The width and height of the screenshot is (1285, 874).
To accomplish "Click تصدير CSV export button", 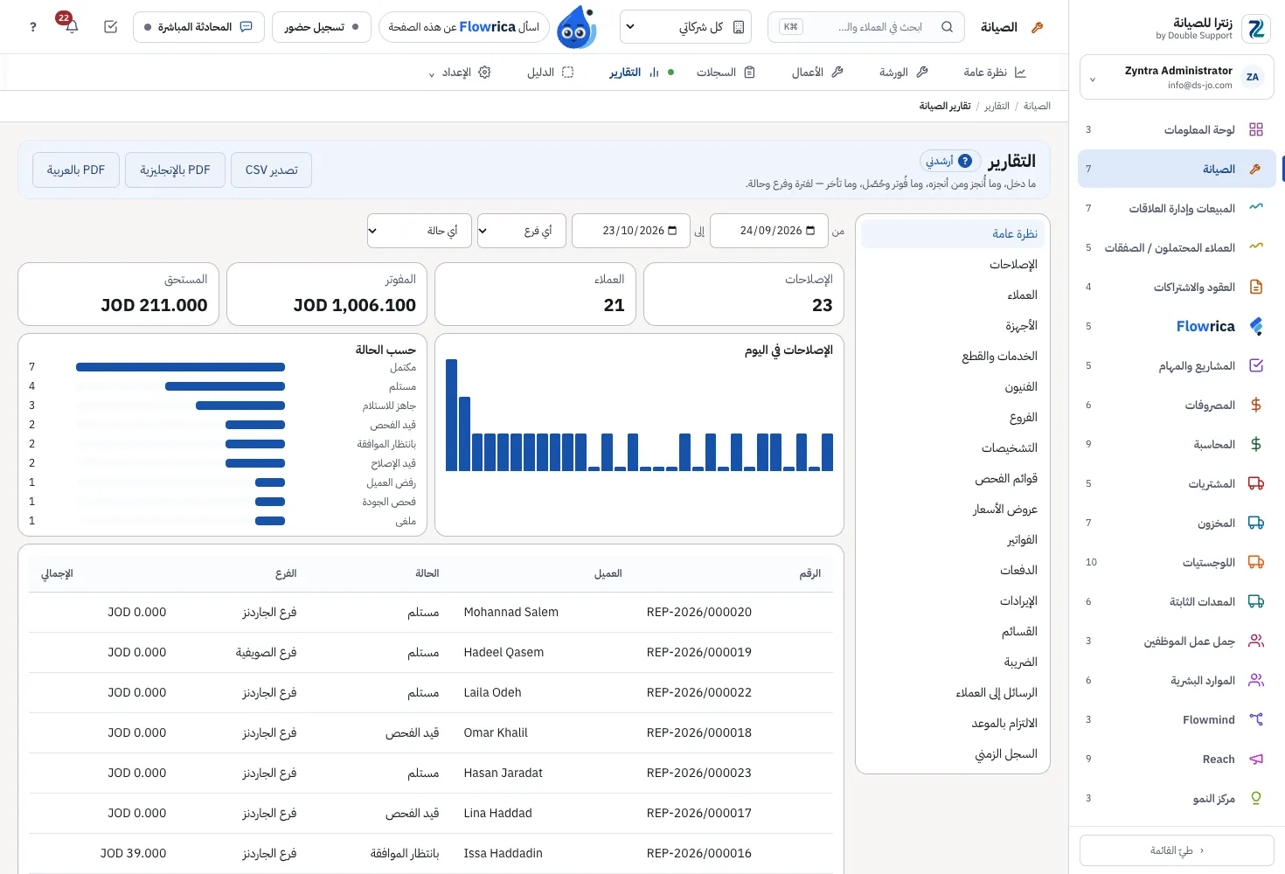I will tap(272, 170).
